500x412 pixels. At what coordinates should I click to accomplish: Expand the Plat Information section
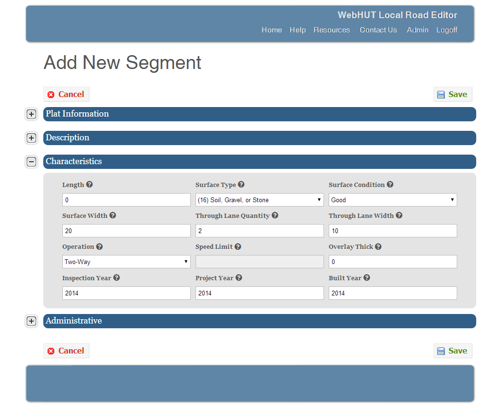[x=31, y=114]
